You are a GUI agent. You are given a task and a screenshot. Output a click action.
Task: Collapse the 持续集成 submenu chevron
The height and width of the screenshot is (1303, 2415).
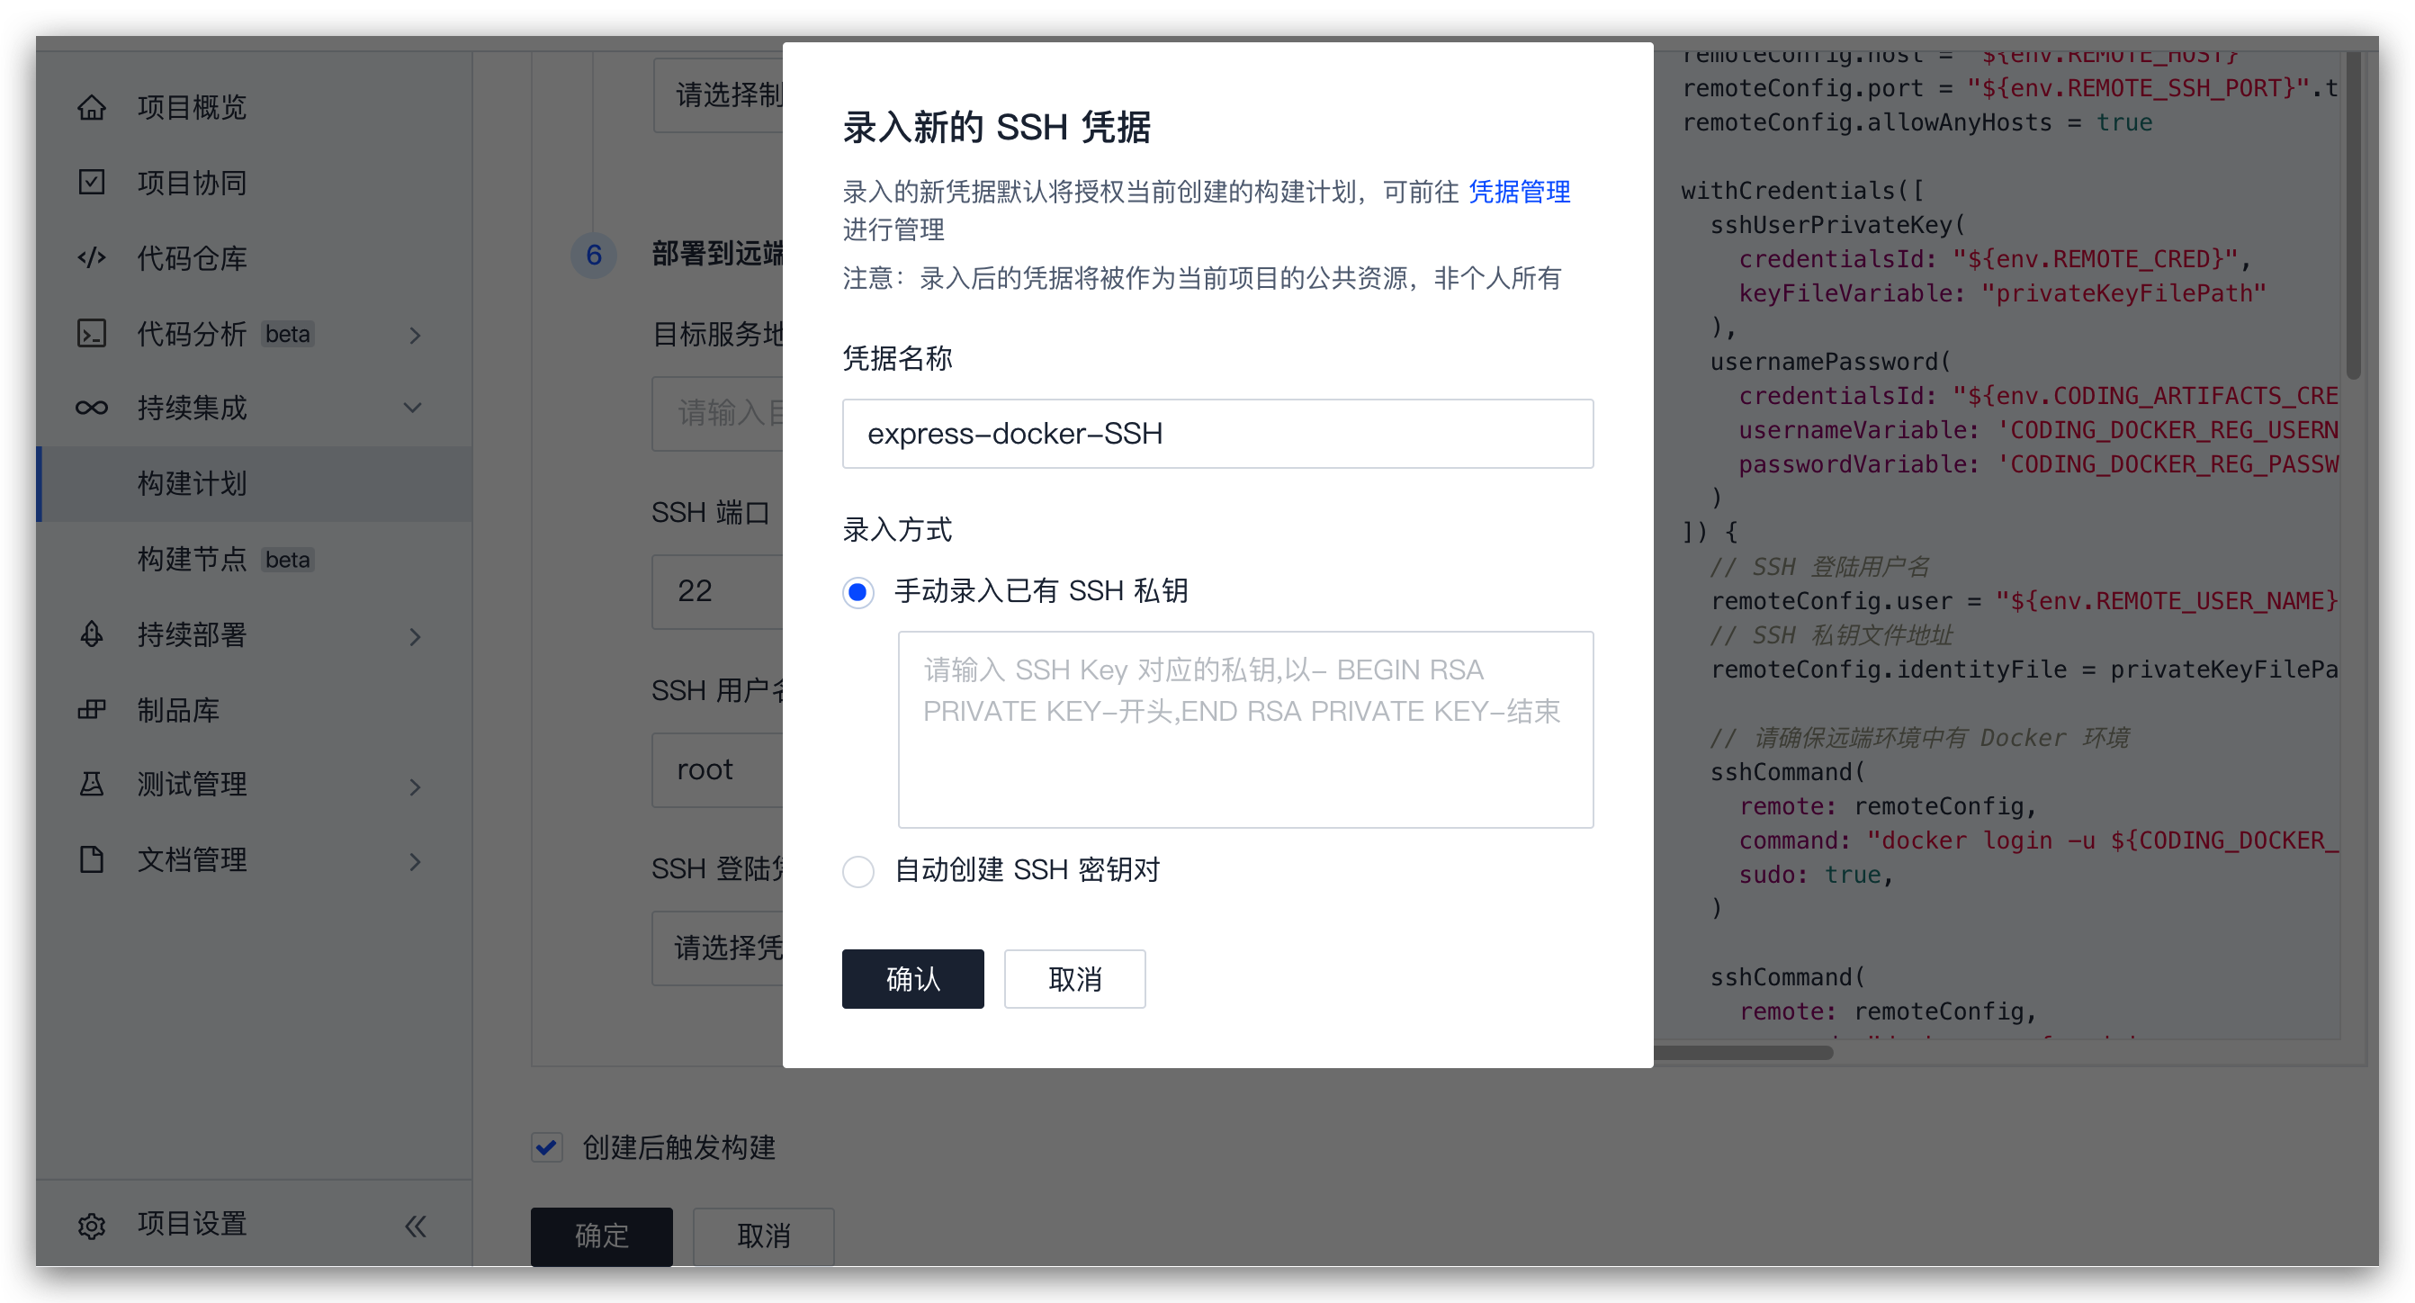coord(412,408)
